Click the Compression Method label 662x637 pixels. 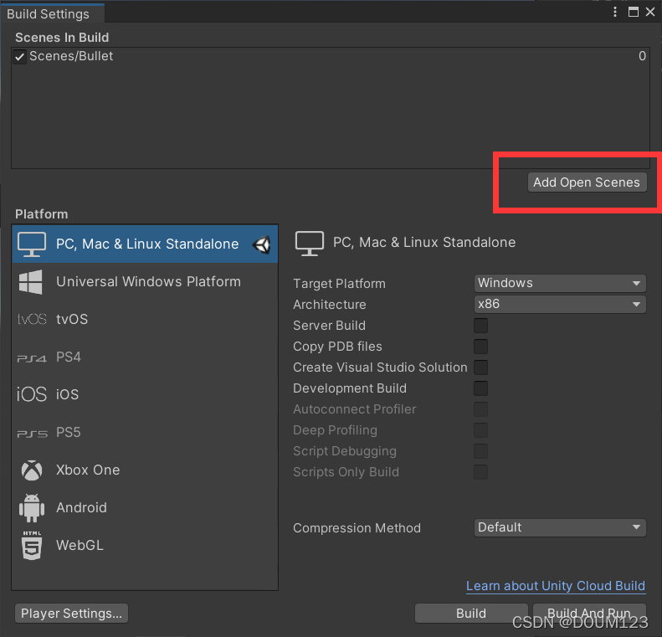pyautogui.click(x=357, y=528)
